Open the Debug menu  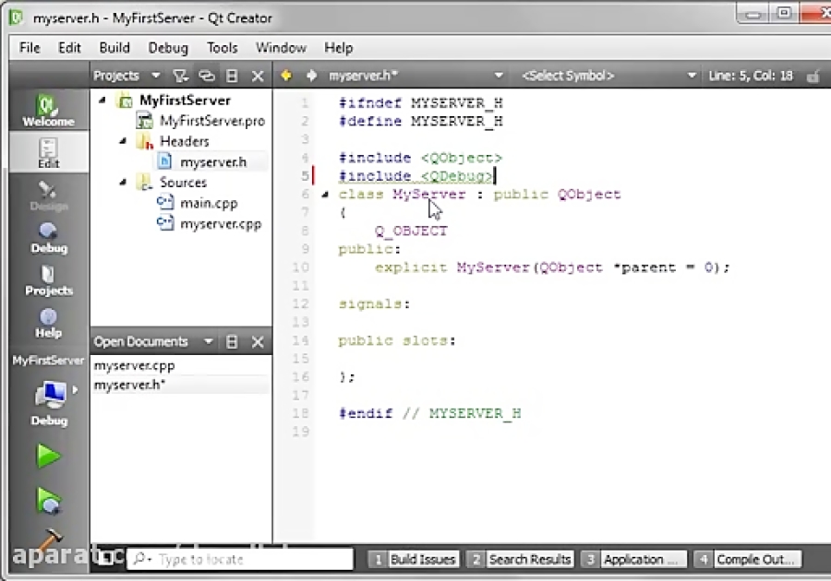coord(168,48)
